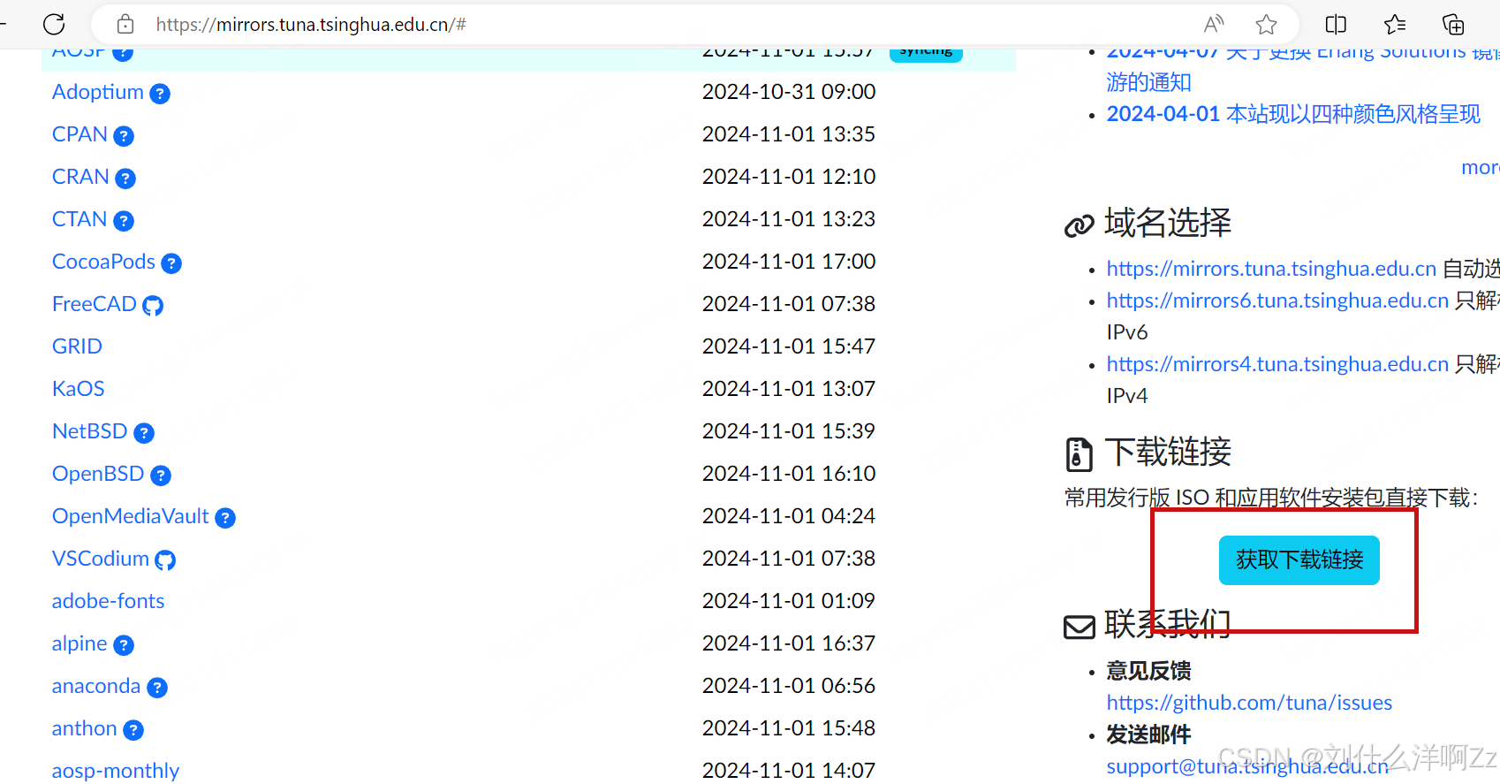Open help icon next to CTAN
This screenshot has width=1500, height=784.
pos(124,221)
